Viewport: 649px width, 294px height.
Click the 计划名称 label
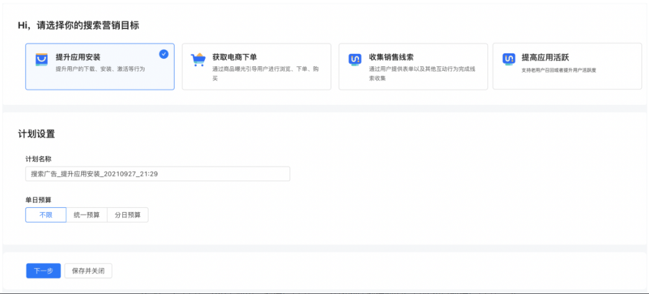[39, 159]
